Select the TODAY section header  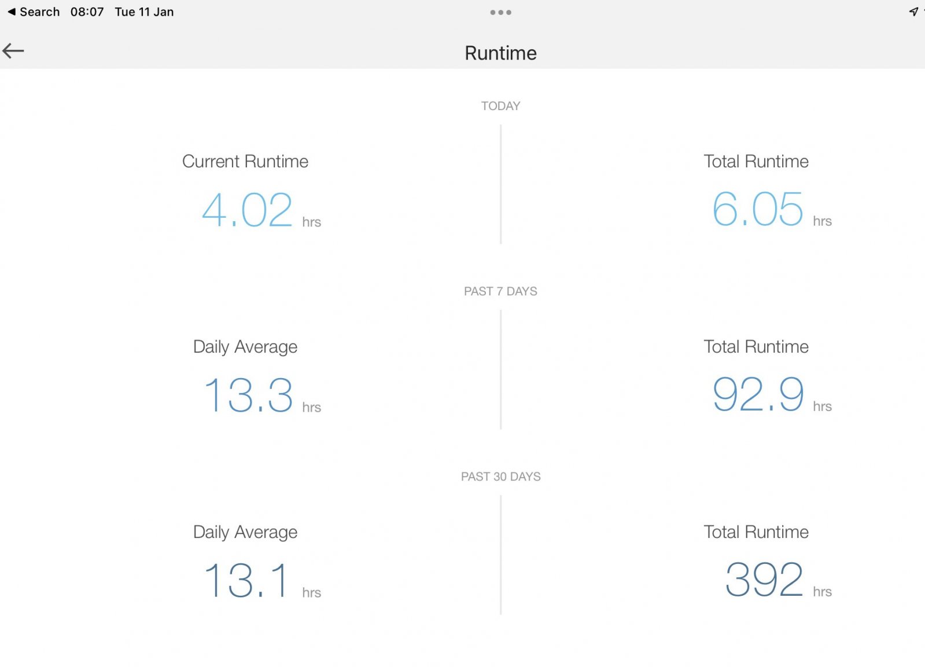tap(500, 106)
